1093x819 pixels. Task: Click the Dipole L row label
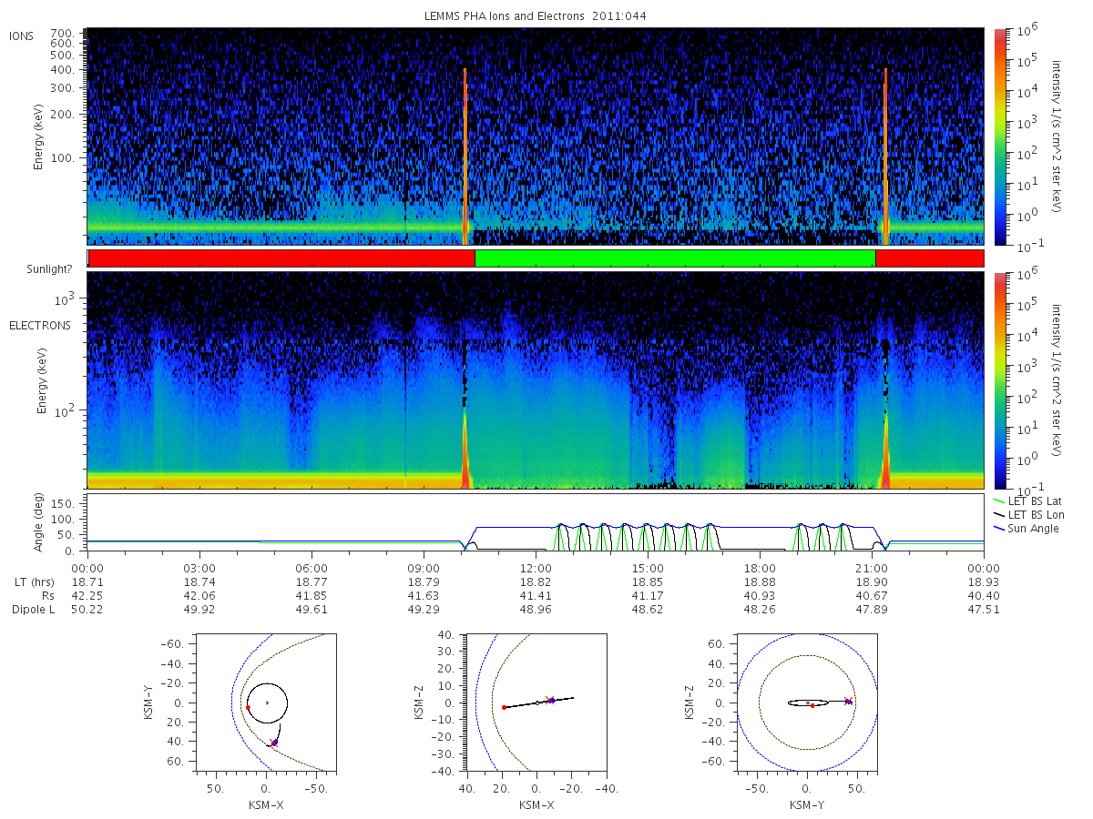click(x=33, y=610)
